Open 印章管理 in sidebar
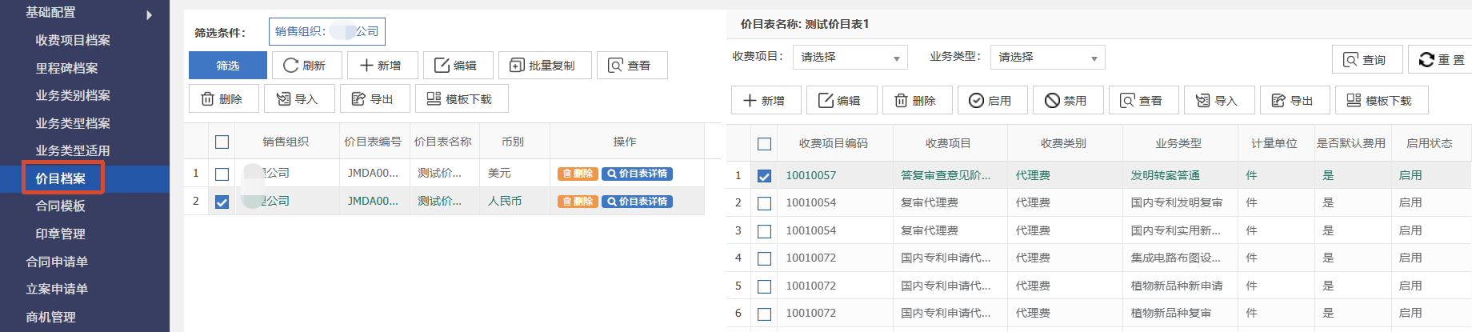The height and width of the screenshot is (332, 1472). click(60, 234)
